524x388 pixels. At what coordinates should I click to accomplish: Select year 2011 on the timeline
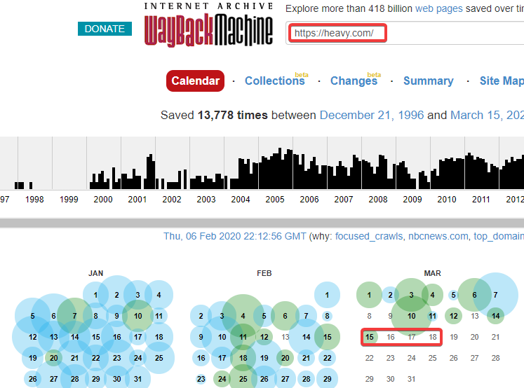[481, 200]
